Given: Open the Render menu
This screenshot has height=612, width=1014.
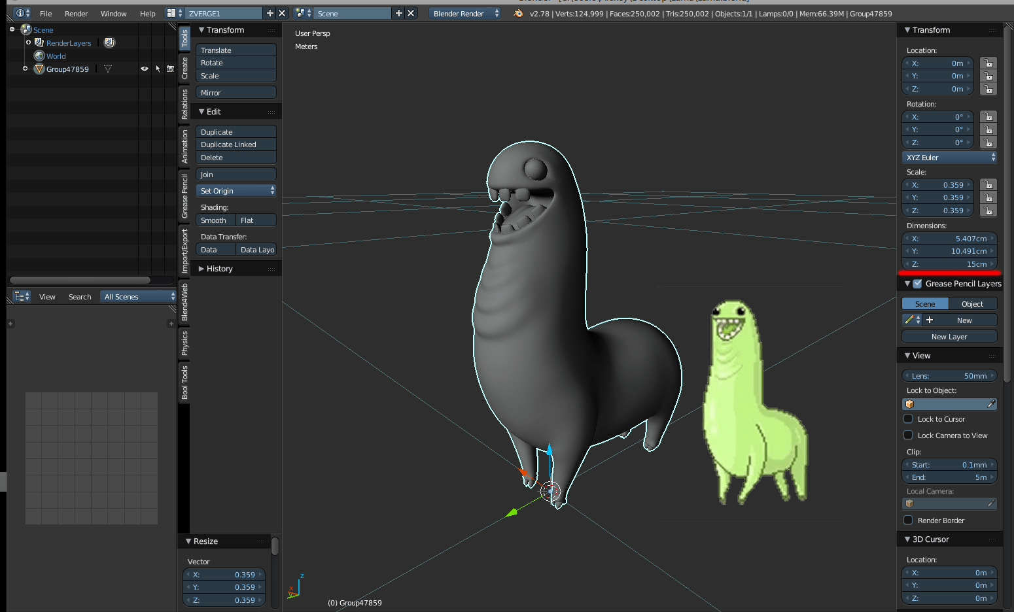Looking at the screenshot, I should [x=76, y=13].
